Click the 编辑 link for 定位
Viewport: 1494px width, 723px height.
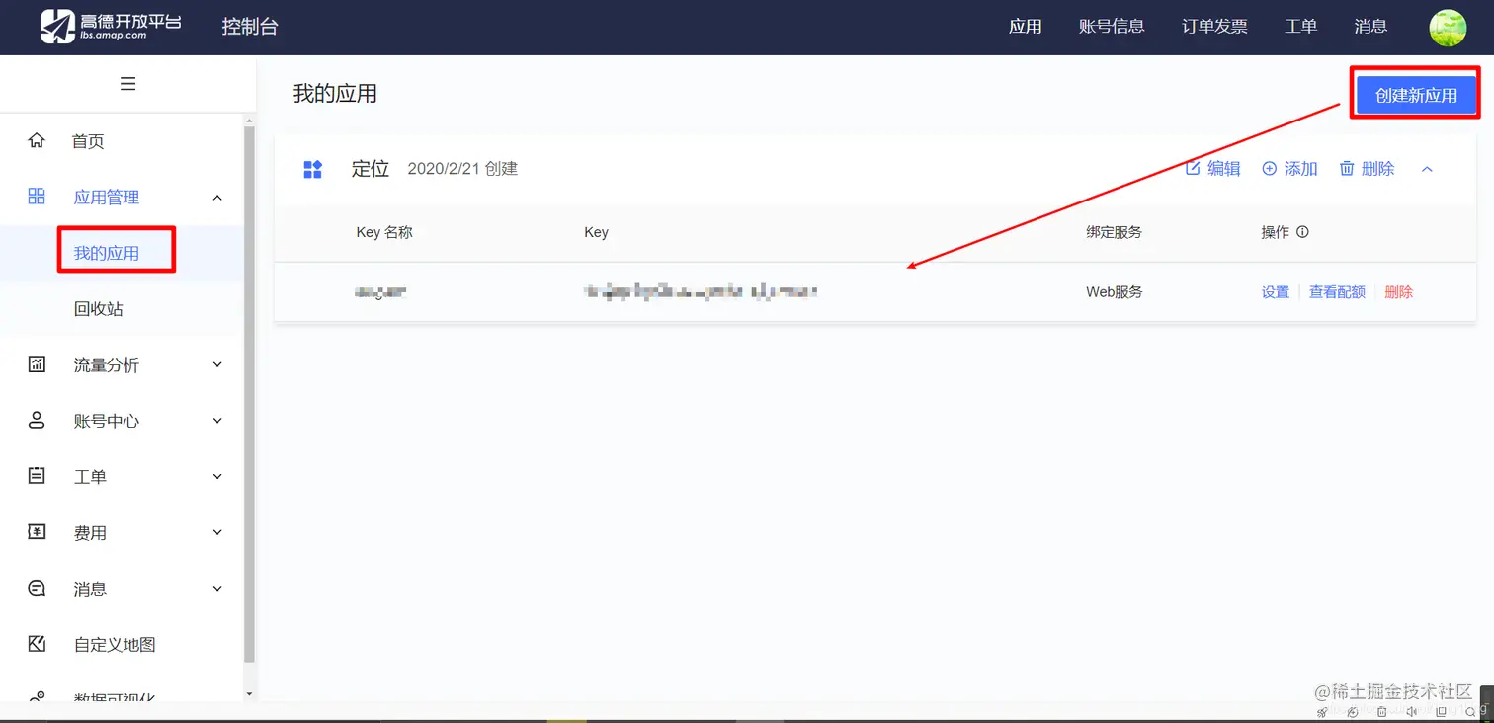pyautogui.click(x=1224, y=169)
